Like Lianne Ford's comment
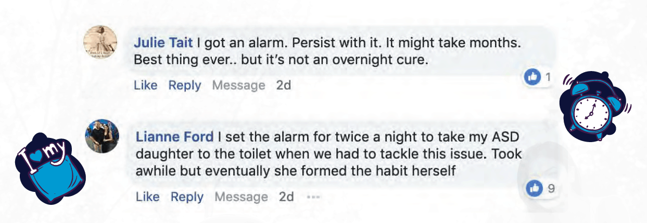The image size is (647, 223). 147,197
